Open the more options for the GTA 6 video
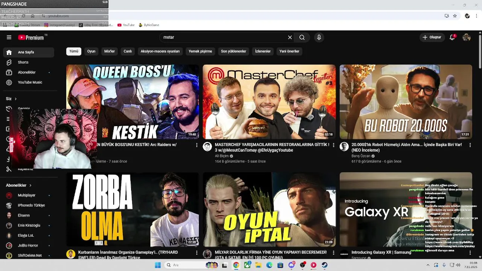The height and width of the screenshot is (271, 482). tap(333, 253)
